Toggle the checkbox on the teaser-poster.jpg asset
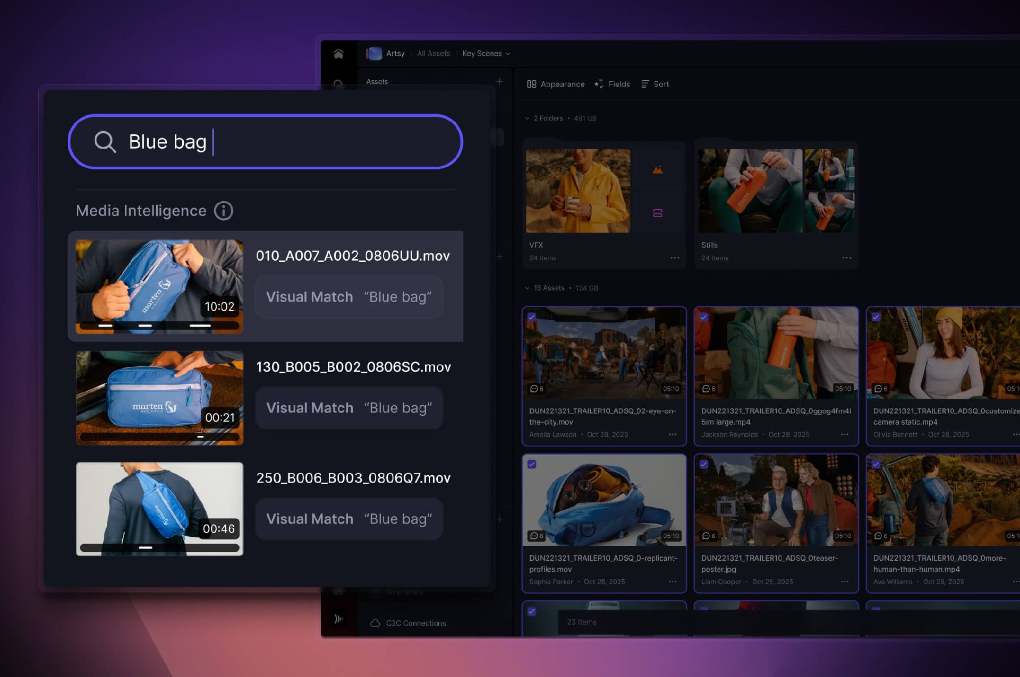 (x=704, y=464)
